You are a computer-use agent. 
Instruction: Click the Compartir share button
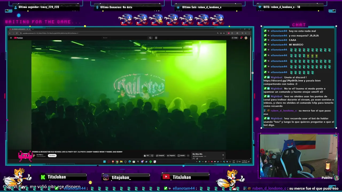pyautogui.click(x=160, y=155)
